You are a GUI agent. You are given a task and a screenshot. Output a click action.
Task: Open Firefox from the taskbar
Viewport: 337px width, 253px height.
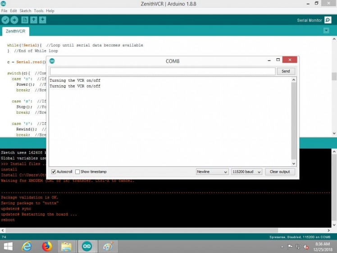point(47,246)
